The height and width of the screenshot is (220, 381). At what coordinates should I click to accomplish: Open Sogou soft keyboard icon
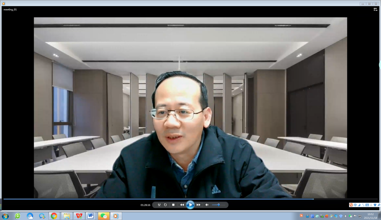[367, 205]
